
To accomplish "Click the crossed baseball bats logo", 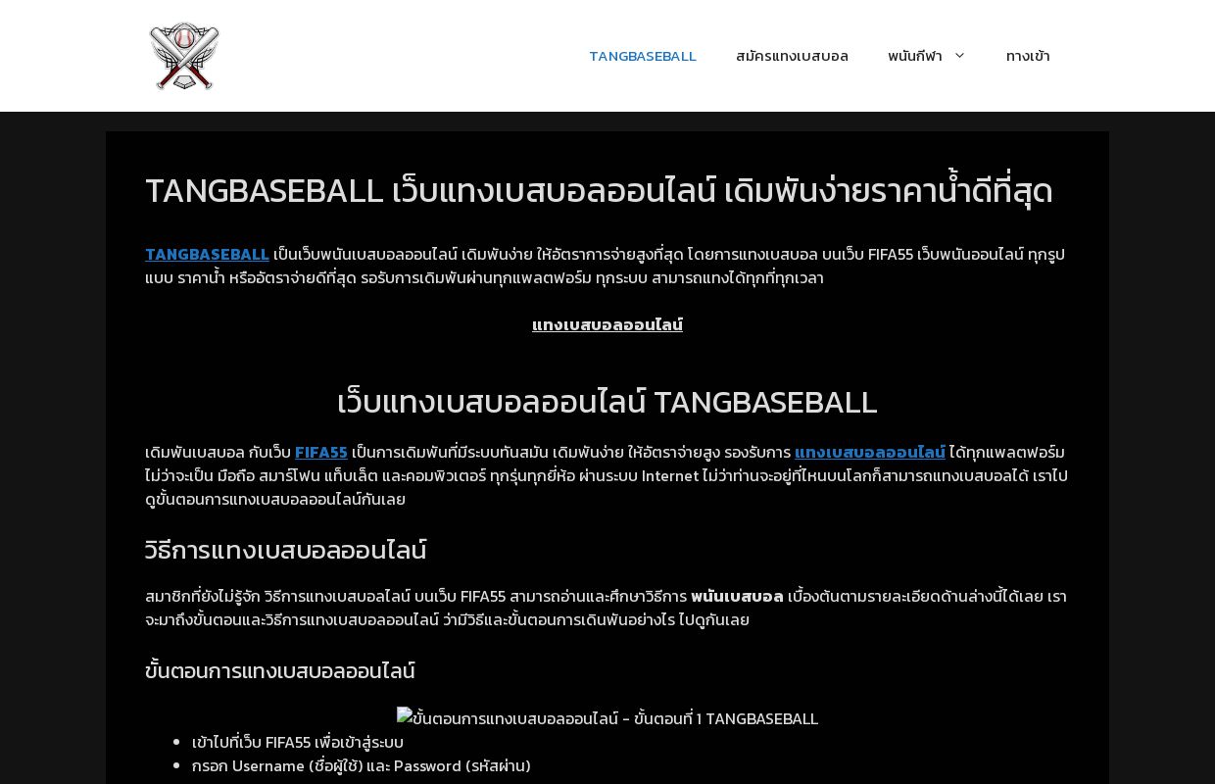I will point(184,56).
